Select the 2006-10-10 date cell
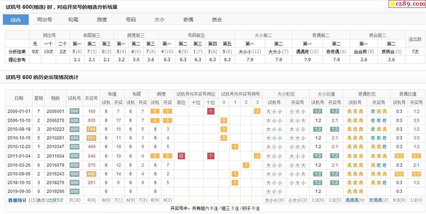The height and width of the screenshot is (214, 426). click(x=19, y=120)
